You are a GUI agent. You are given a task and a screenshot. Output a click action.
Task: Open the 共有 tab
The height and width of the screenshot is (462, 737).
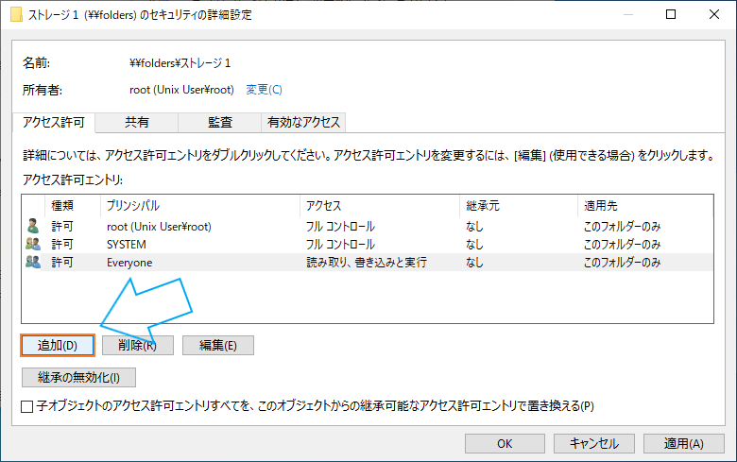tap(137, 123)
